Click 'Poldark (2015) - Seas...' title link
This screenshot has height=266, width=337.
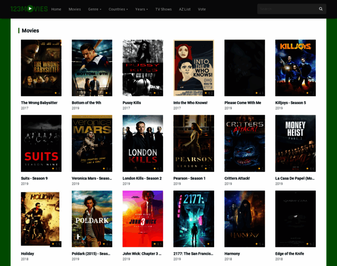tap(91, 254)
